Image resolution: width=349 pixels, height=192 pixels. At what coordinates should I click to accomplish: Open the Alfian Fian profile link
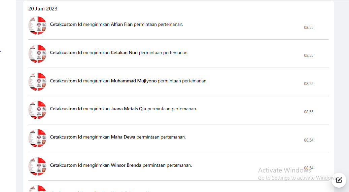pyautogui.click(x=121, y=25)
